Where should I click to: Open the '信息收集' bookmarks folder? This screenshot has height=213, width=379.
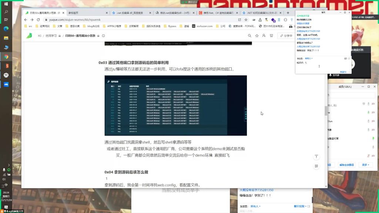(x=73, y=26)
